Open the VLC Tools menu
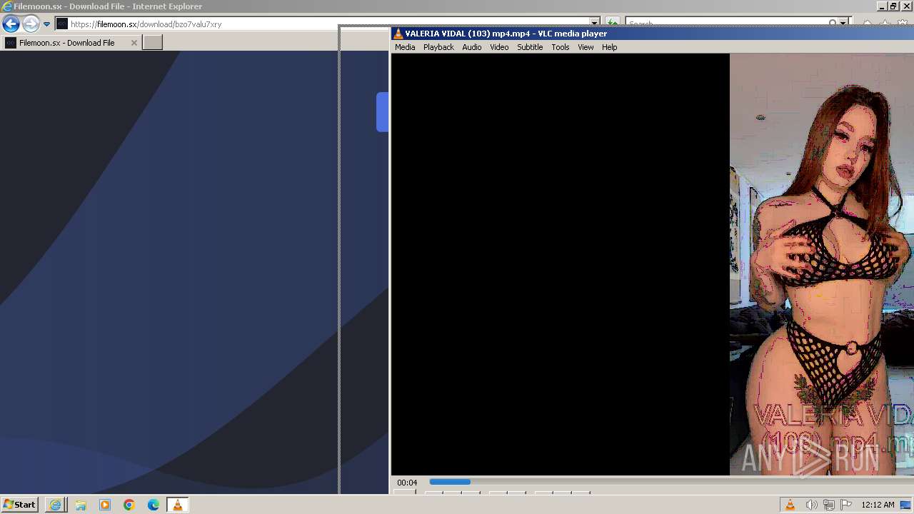The width and height of the screenshot is (914, 514). (561, 47)
